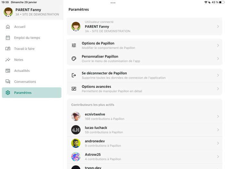Open the Actualités newspaper icon

8,70
